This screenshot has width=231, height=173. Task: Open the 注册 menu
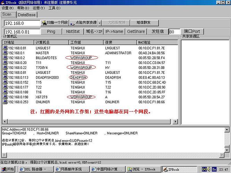tap(39, 8)
